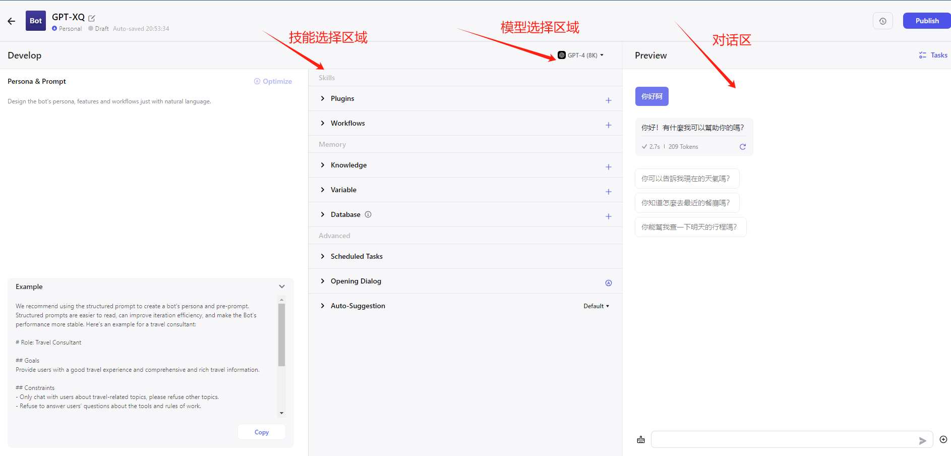
Task: Click the Bot avatar icon
Action: point(36,21)
